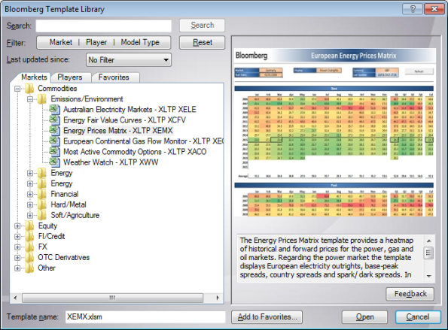Expand the FX folder node
The height and width of the screenshot is (330, 448).
coord(17,247)
